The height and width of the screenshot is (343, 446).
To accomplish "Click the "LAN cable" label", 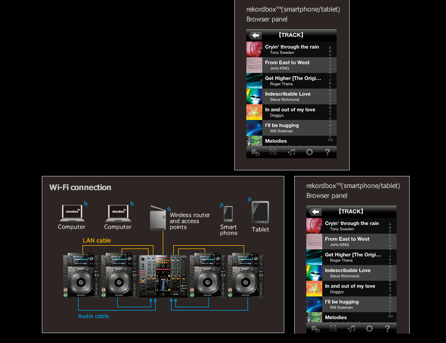I will point(97,241).
